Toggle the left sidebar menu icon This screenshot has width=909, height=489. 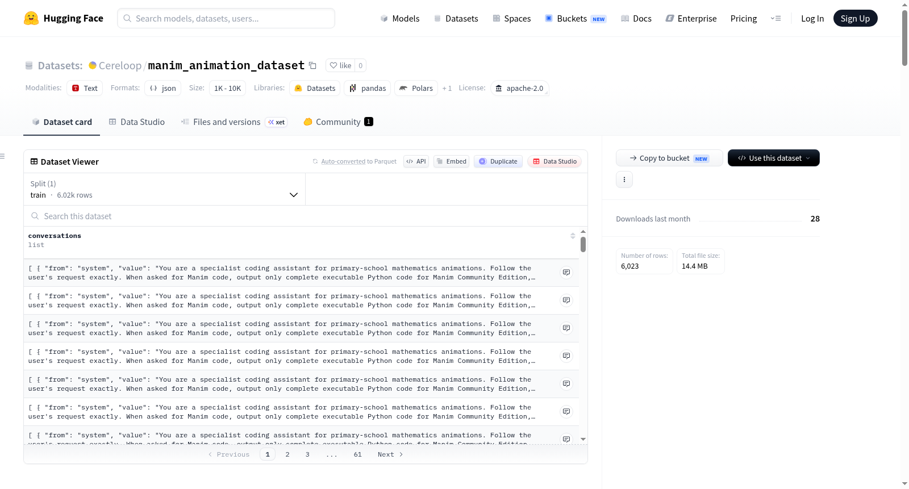point(2,156)
